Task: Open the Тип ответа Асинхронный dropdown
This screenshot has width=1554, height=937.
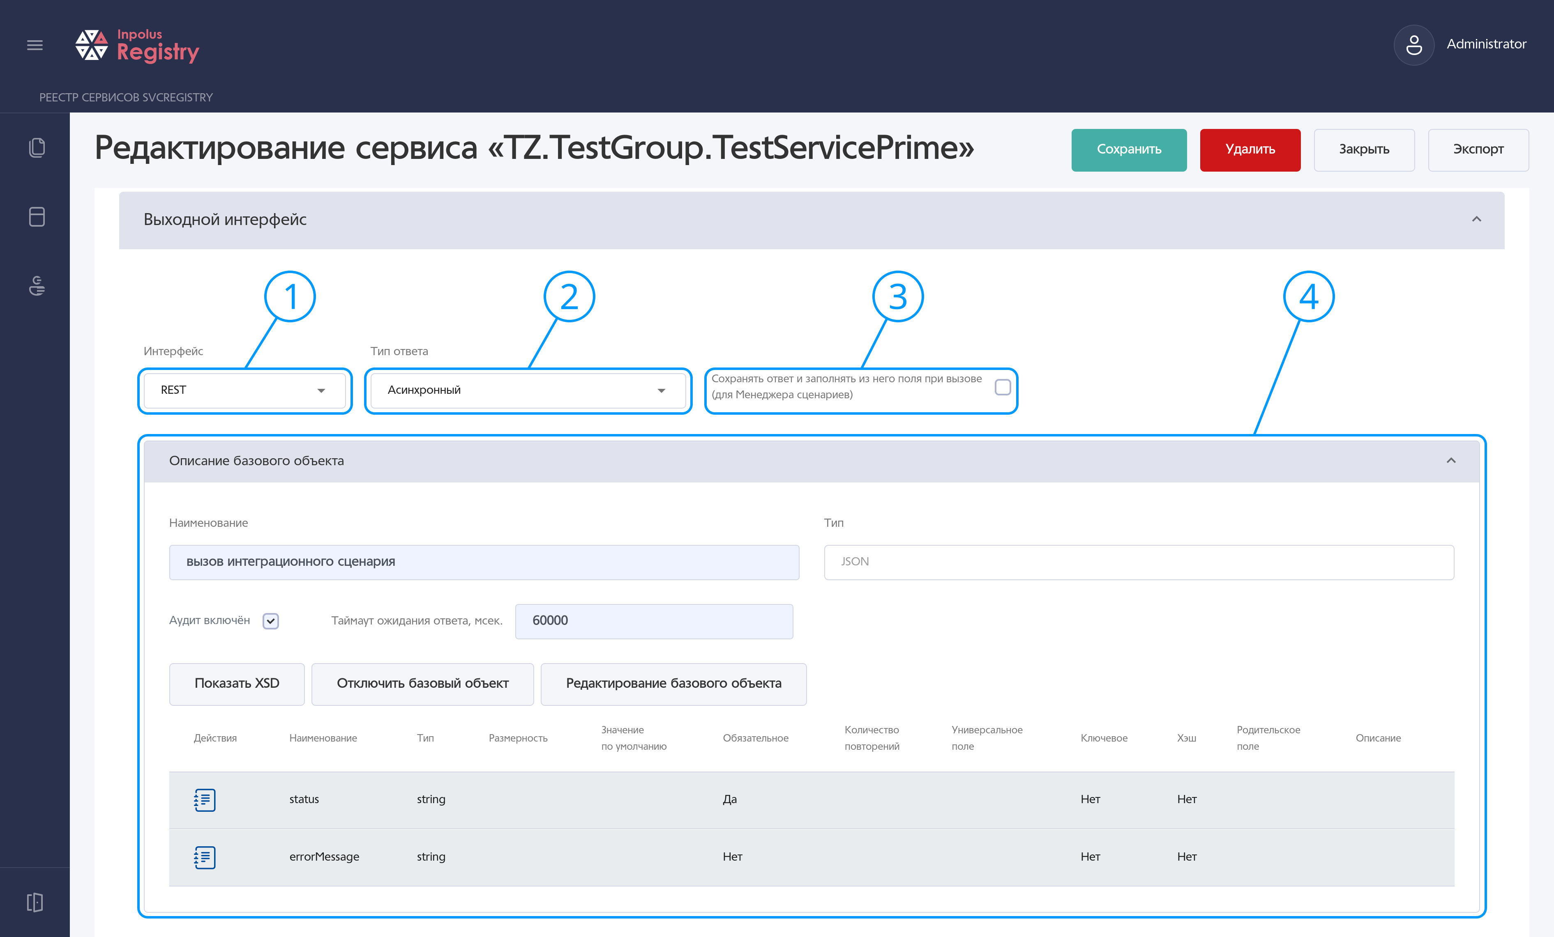Action: click(x=528, y=390)
